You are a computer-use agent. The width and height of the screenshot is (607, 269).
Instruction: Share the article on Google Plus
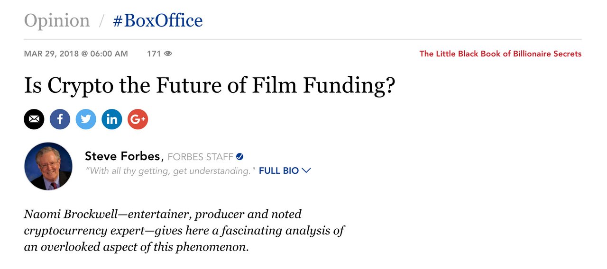138,119
